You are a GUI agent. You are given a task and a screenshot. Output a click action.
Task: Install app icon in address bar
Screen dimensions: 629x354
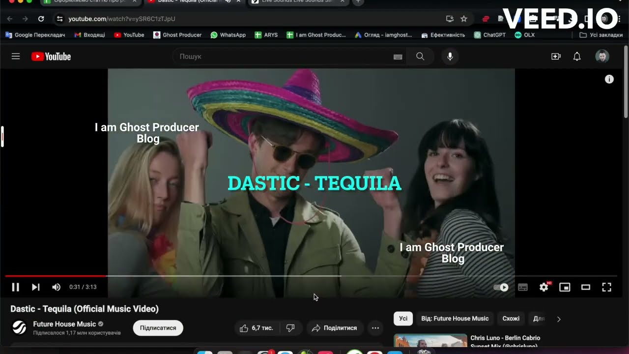(x=449, y=19)
